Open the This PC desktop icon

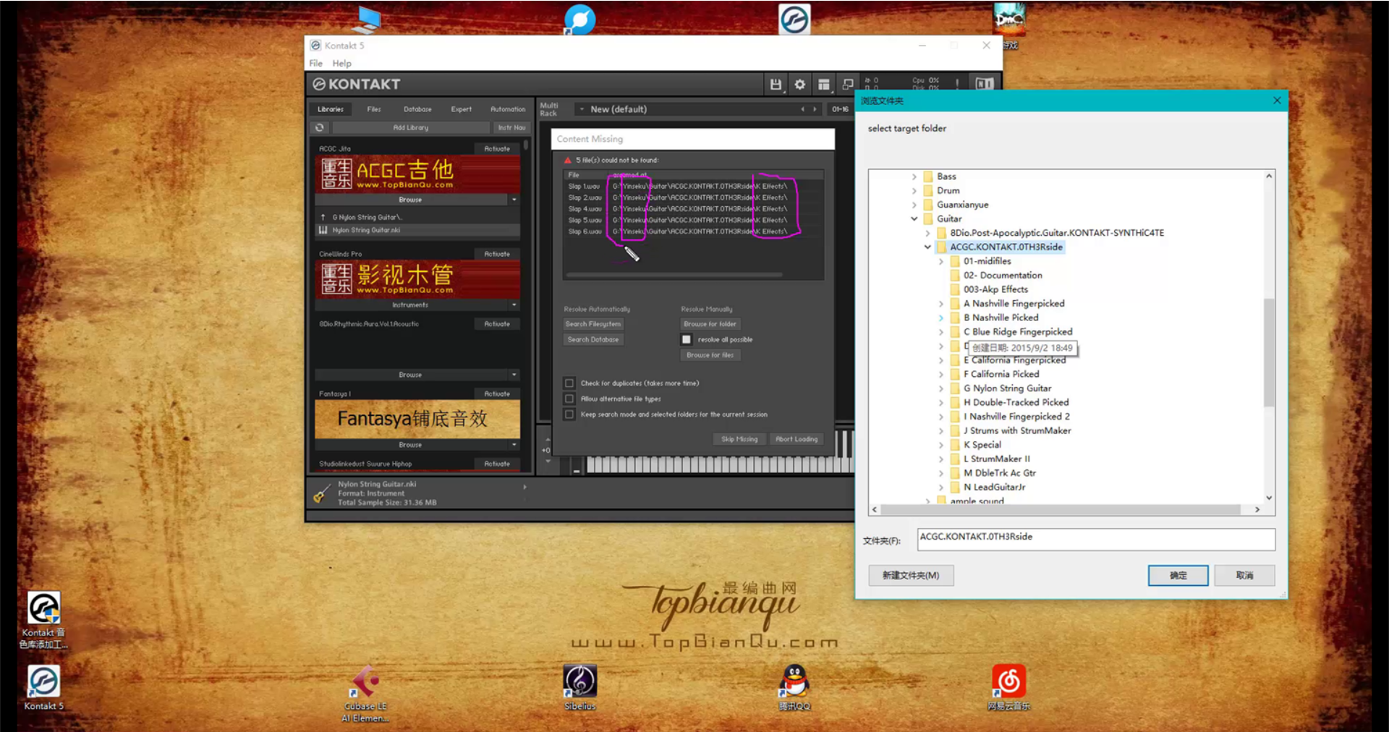pyautogui.click(x=367, y=20)
